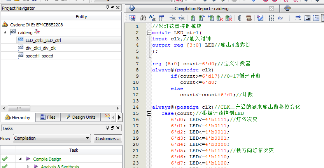Pin the Project Navigator panel
This screenshot has width=324, height=168.
(x=108, y=7)
